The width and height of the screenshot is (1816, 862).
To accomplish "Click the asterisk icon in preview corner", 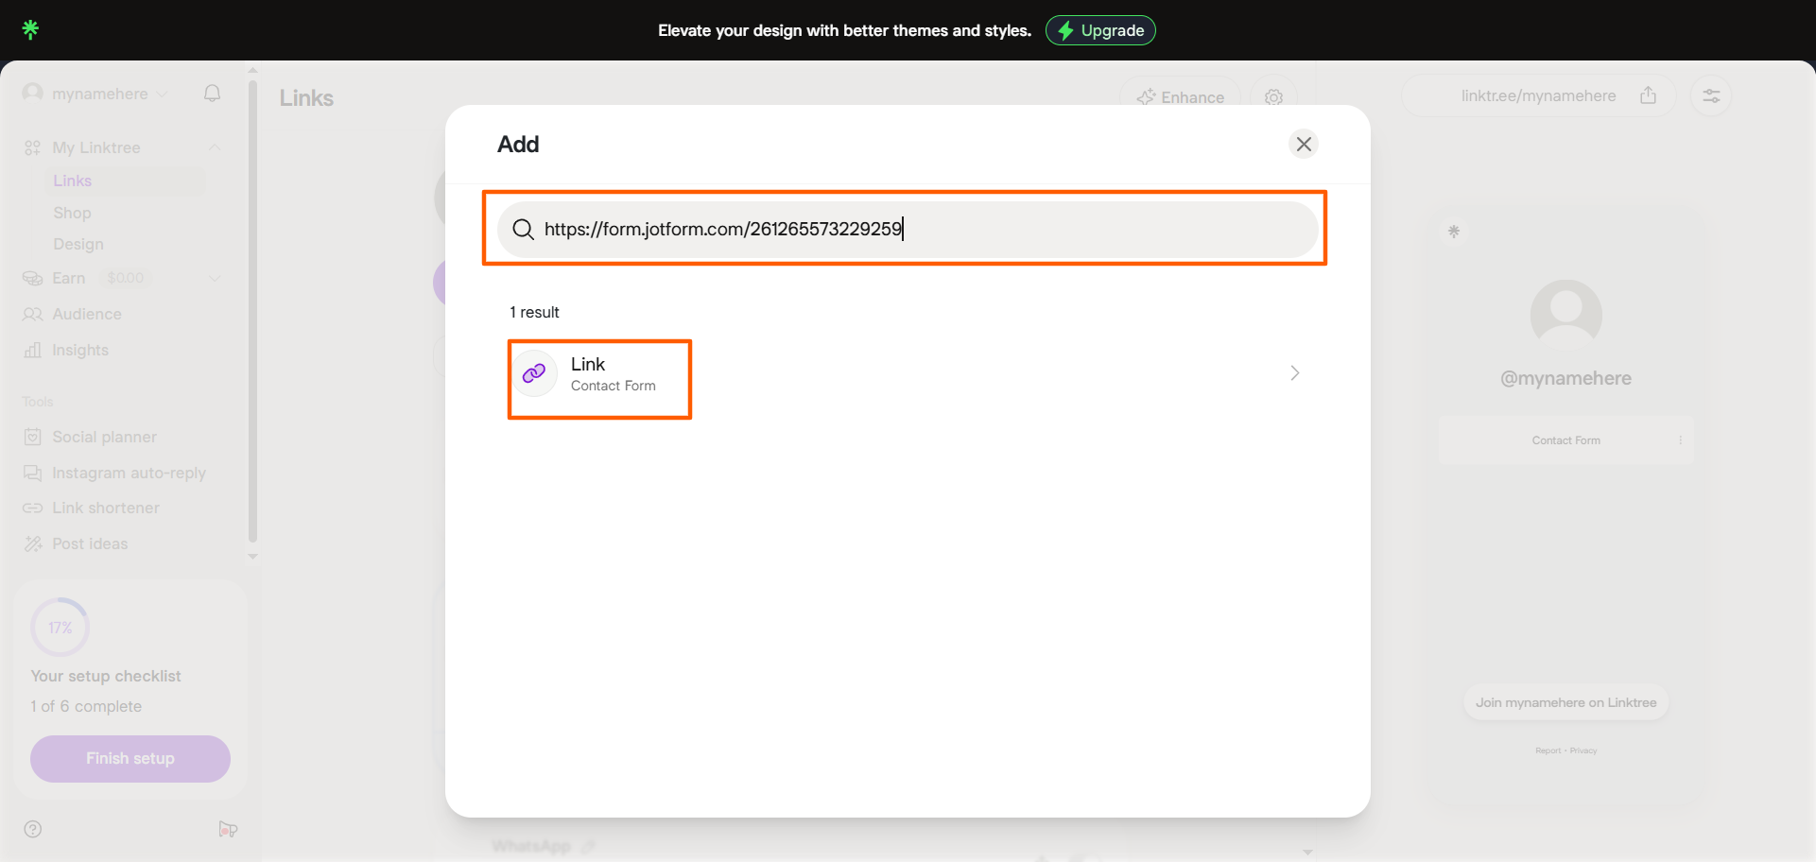I will (1454, 231).
